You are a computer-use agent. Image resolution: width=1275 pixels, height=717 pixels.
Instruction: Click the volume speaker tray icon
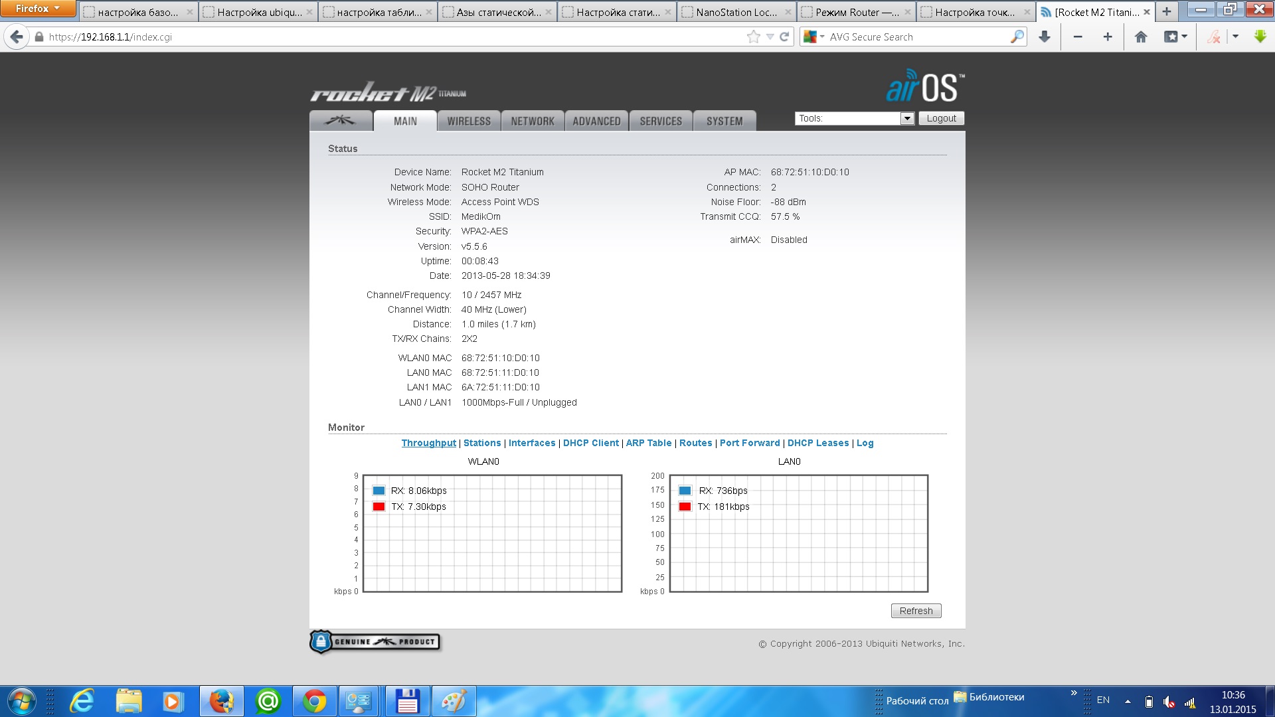point(1169,702)
